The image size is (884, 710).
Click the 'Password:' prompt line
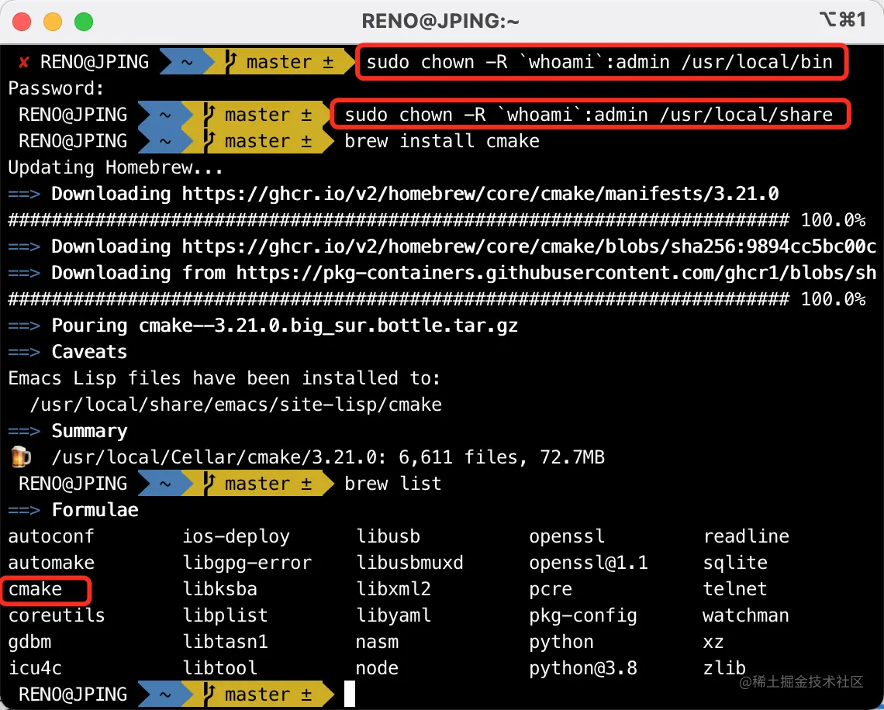tap(57, 88)
